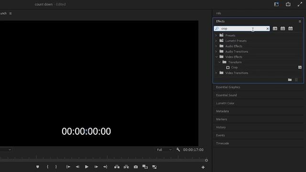The height and width of the screenshot is (172, 306).
Task: Click the Add Marker button
Action: click(38, 167)
